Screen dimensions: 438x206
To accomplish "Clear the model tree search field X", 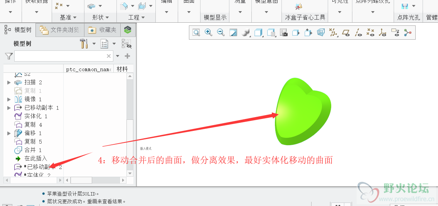I will [x=109, y=56].
